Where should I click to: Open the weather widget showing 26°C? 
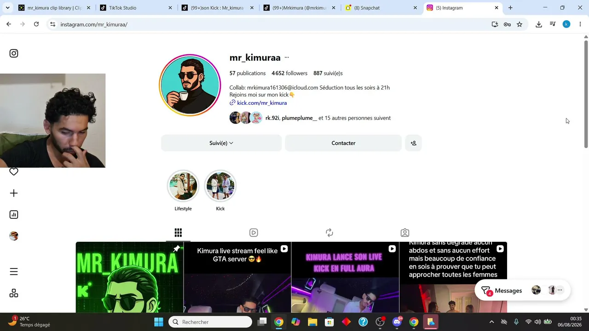click(x=30, y=322)
